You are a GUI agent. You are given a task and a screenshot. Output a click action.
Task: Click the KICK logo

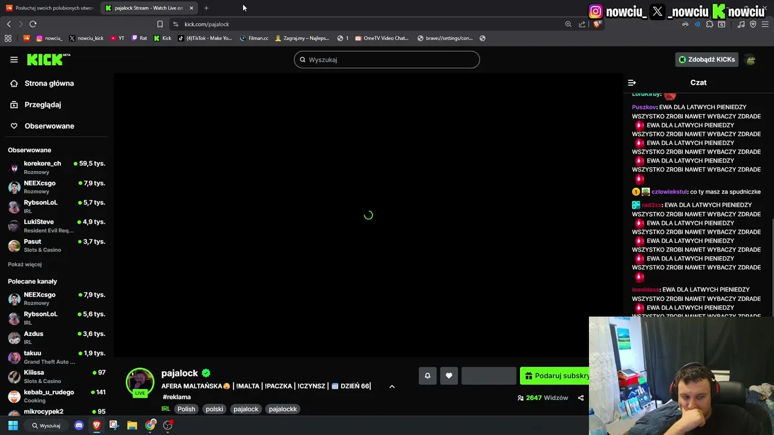[x=48, y=59]
